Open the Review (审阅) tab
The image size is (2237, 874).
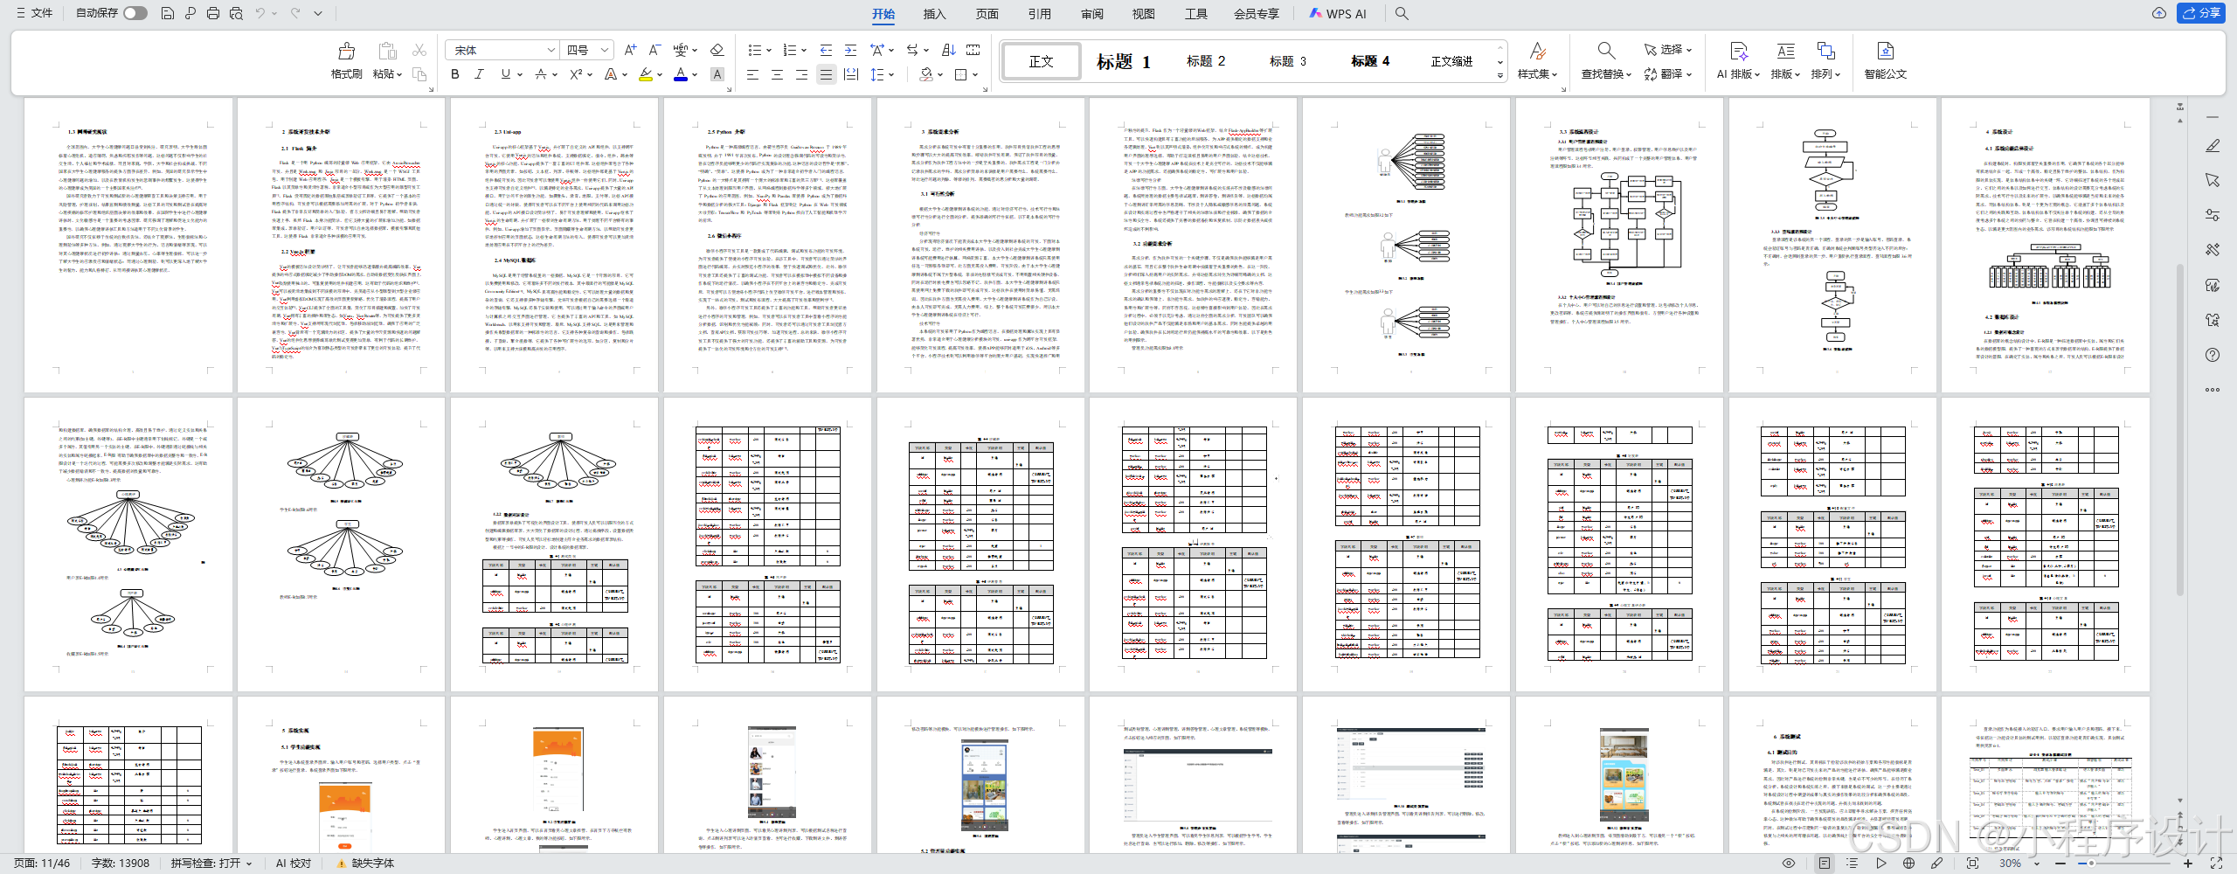pos(1091,13)
